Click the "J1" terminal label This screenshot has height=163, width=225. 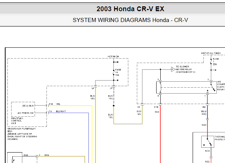click(x=111, y=88)
